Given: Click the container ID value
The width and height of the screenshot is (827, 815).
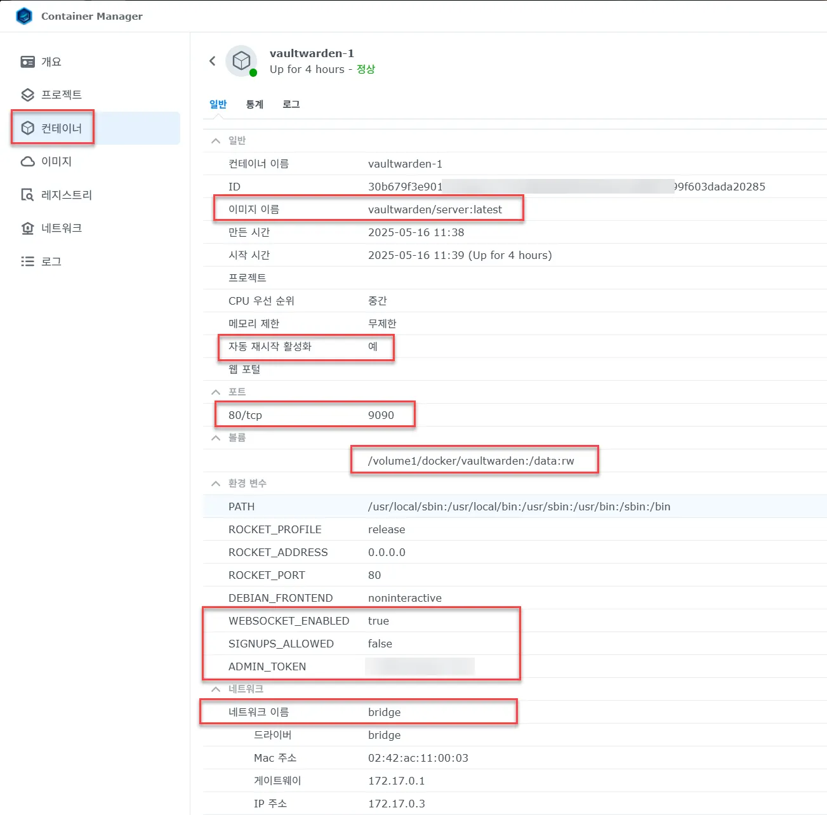Looking at the screenshot, I should tap(566, 187).
